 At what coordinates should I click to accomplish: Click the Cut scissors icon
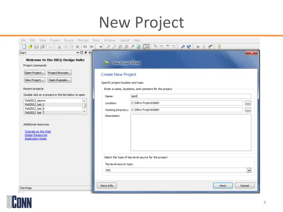tap(59, 47)
